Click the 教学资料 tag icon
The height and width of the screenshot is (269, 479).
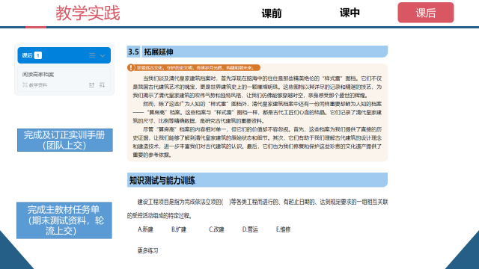[x=25, y=85]
